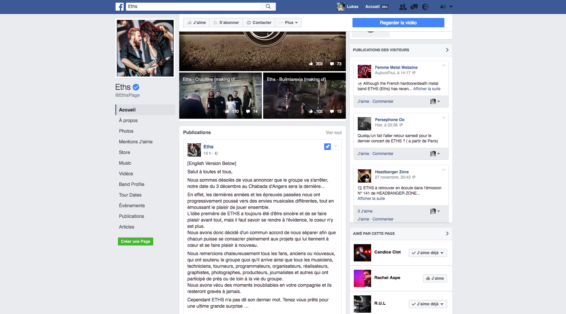This screenshot has height=314, width=566.
Task: Click Afficher la suite on Femme Metal post
Action: (x=427, y=89)
